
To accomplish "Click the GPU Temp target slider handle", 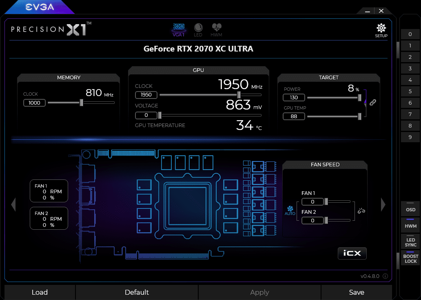I will 359,116.
